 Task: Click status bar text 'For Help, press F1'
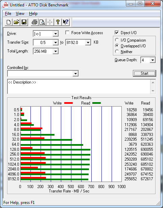[19, 203]
